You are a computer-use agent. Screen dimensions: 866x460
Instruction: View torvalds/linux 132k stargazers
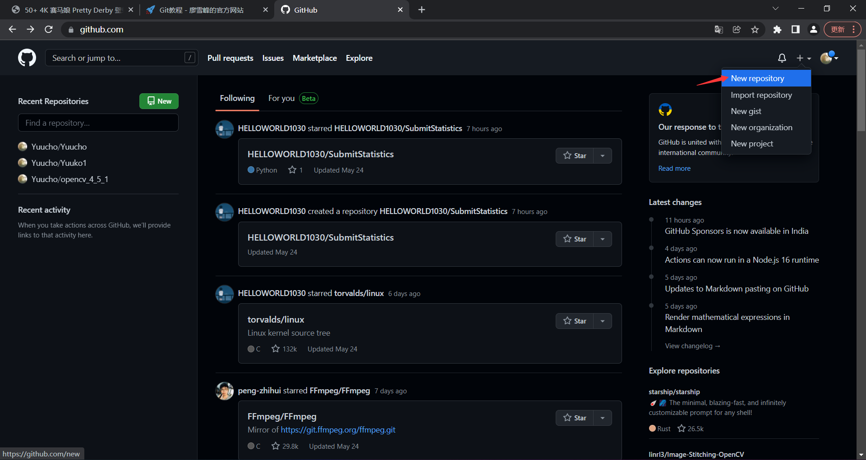pos(284,349)
